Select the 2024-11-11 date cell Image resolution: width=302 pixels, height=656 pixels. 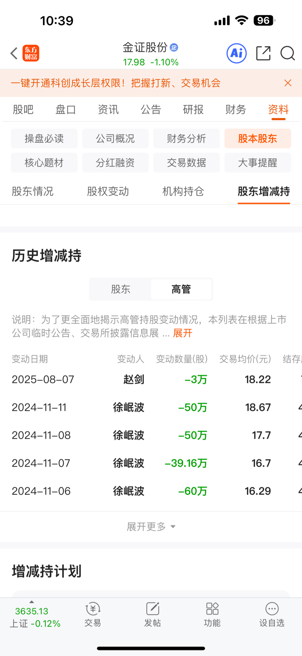click(x=39, y=407)
